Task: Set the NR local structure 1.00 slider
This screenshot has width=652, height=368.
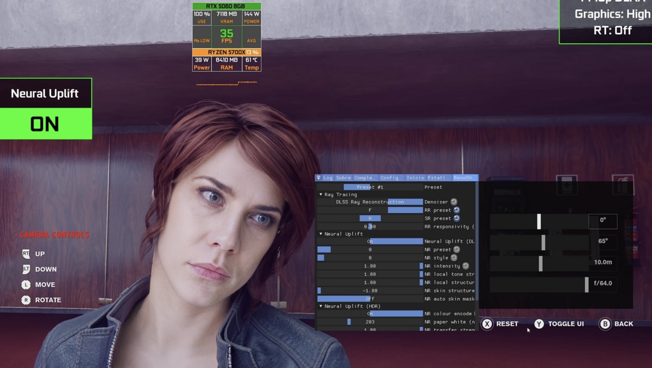Action: (370, 282)
